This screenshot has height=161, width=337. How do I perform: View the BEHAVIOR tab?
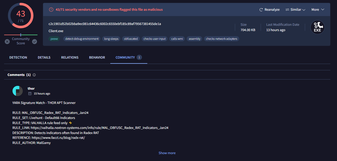[97, 58]
